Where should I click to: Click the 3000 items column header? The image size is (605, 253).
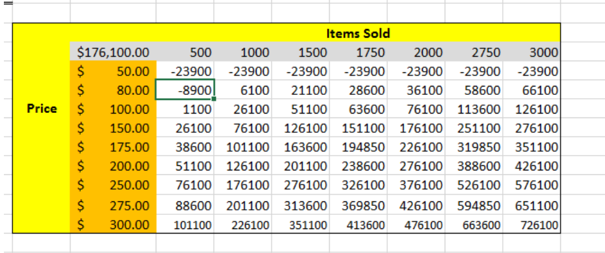tap(531, 52)
